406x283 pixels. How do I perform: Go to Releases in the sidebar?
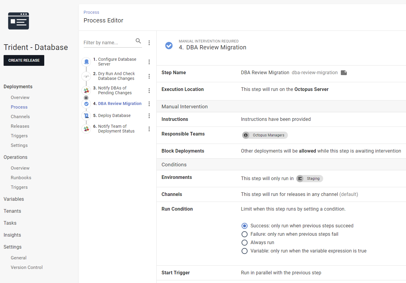(x=20, y=126)
